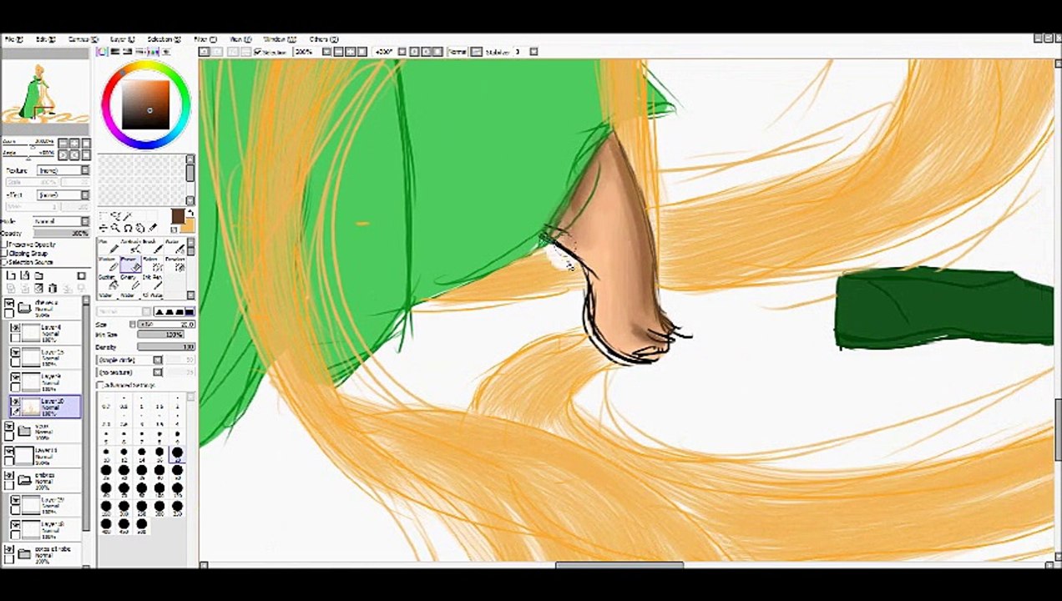
Task: Toggle Selection Source checkbox
Action: coord(4,262)
